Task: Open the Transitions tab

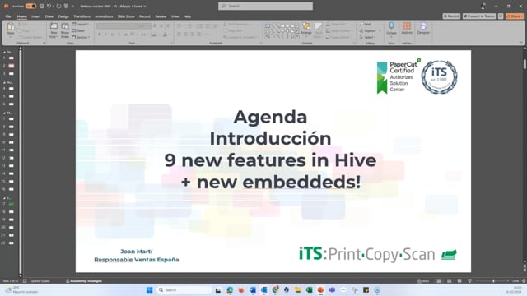Action: pyautogui.click(x=82, y=16)
